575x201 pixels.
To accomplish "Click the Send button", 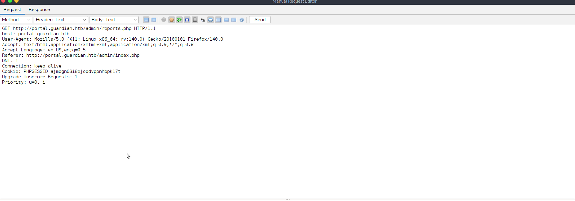I will [x=260, y=20].
